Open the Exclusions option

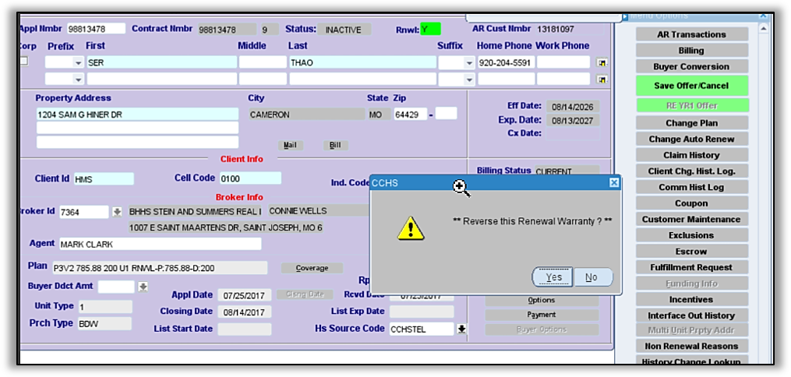click(x=691, y=235)
